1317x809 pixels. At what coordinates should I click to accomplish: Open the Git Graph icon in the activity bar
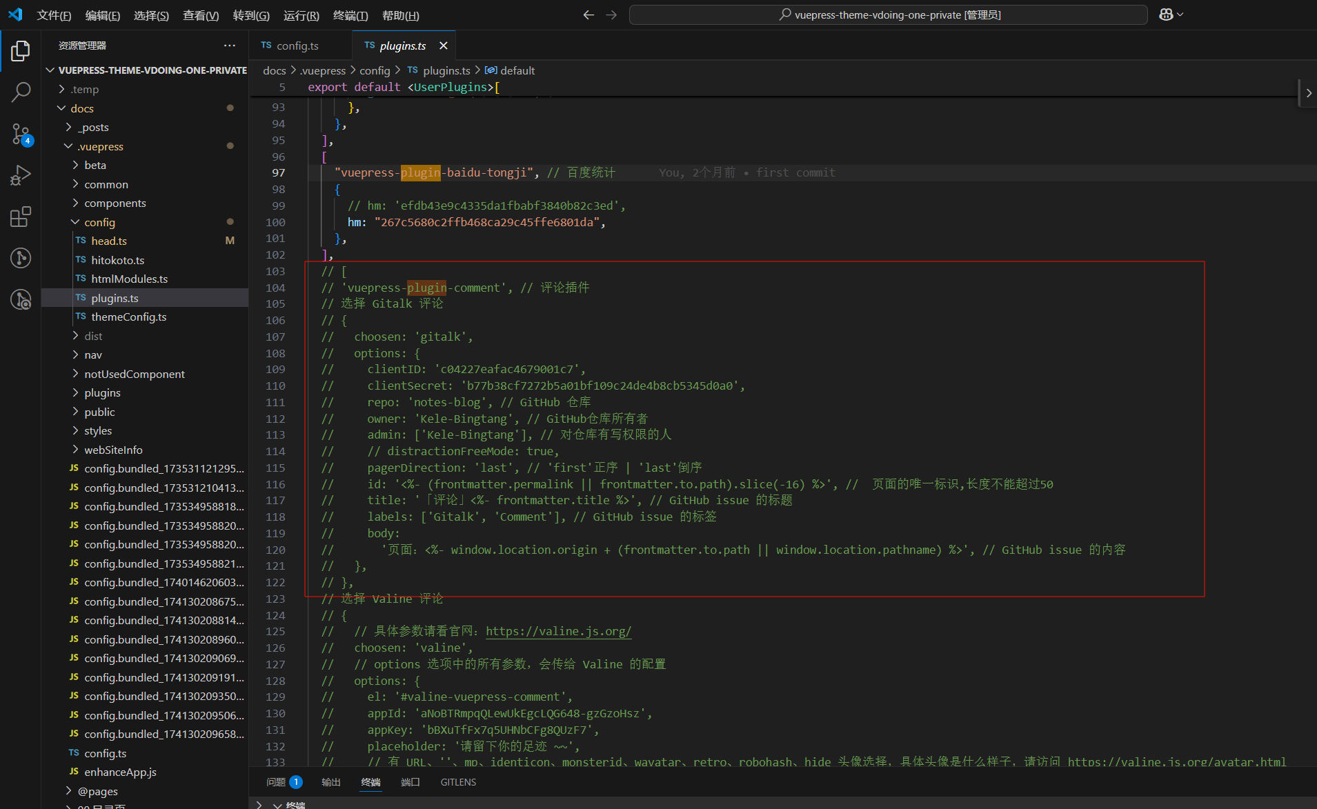[21, 258]
